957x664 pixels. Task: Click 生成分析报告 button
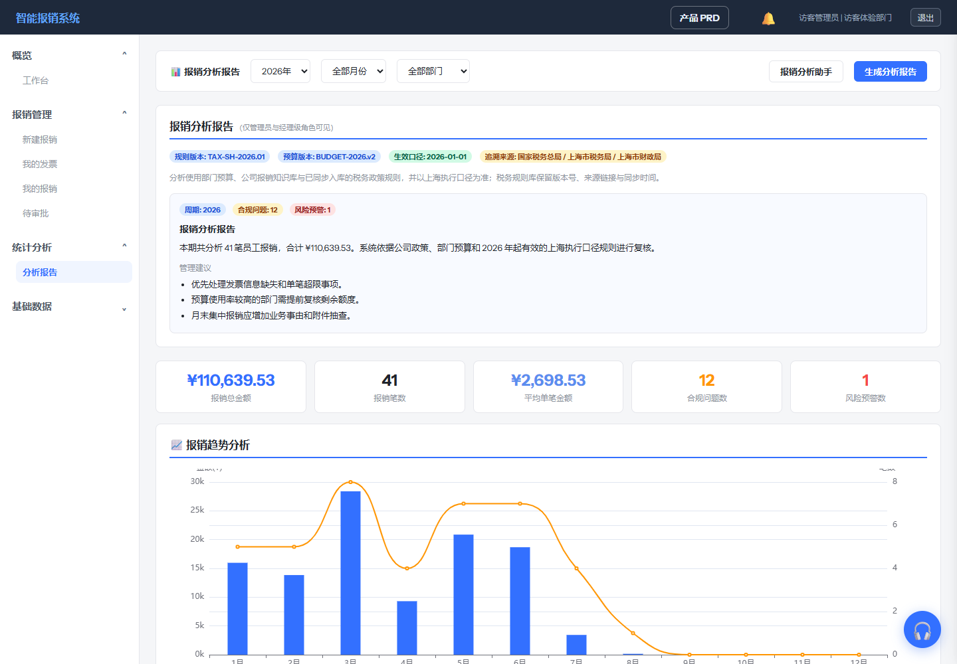[x=891, y=72]
